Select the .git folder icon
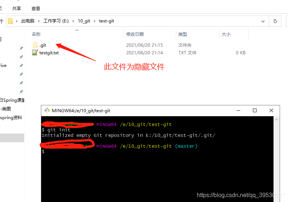 point(35,45)
